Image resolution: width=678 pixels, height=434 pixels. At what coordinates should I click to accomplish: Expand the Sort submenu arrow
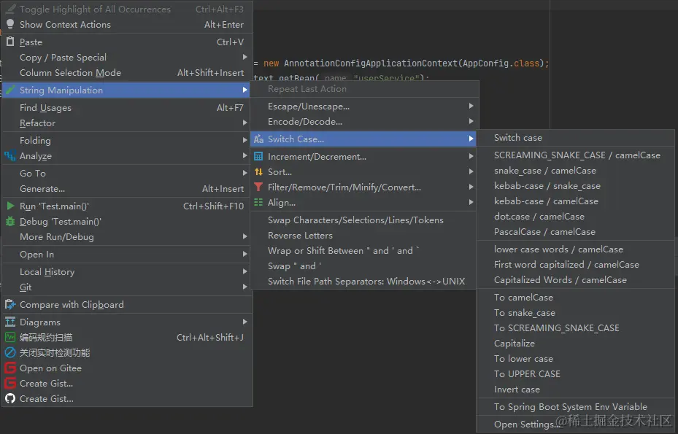coord(471,172)
